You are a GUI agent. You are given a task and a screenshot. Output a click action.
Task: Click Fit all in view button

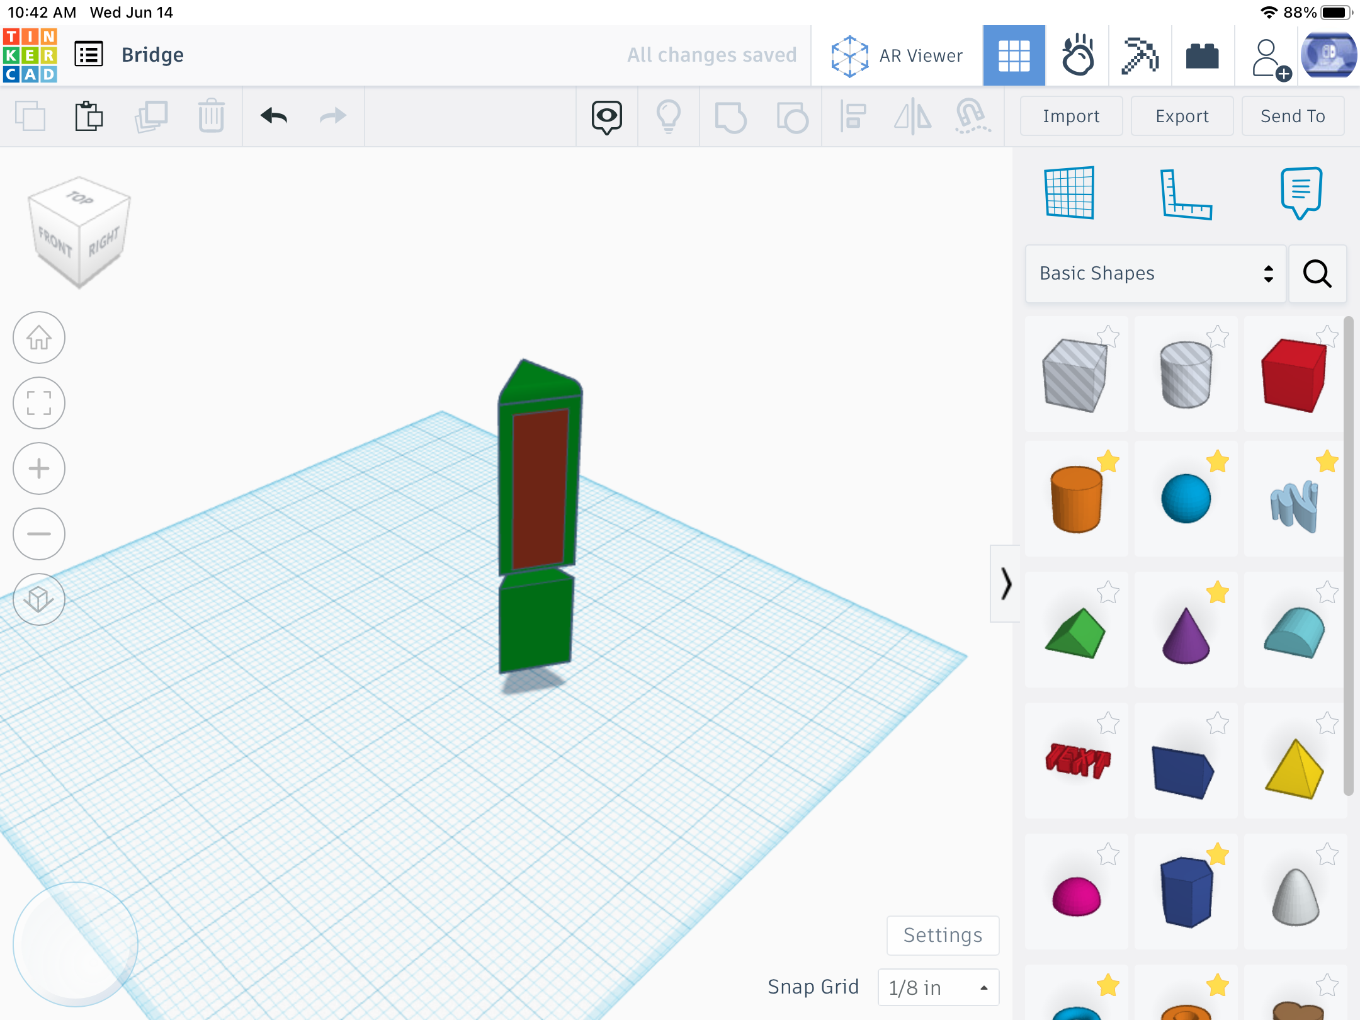click(x=39, y=403)
